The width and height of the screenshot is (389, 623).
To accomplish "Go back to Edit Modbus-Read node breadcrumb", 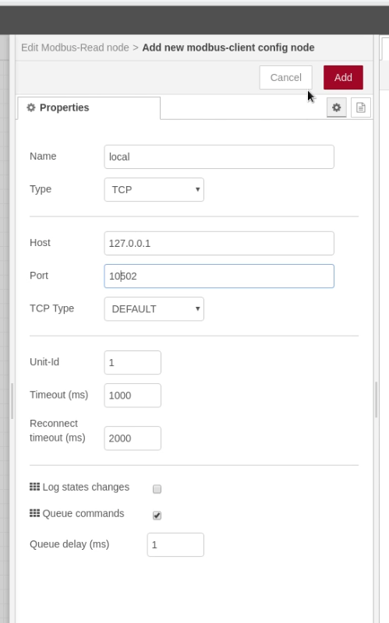I will pos(75,48).
